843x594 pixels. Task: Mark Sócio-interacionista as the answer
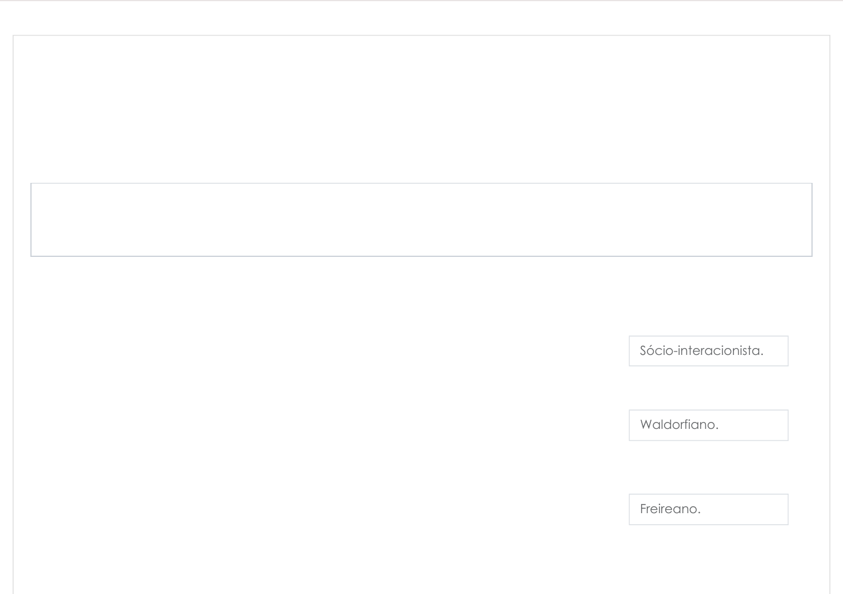(708, 351)
